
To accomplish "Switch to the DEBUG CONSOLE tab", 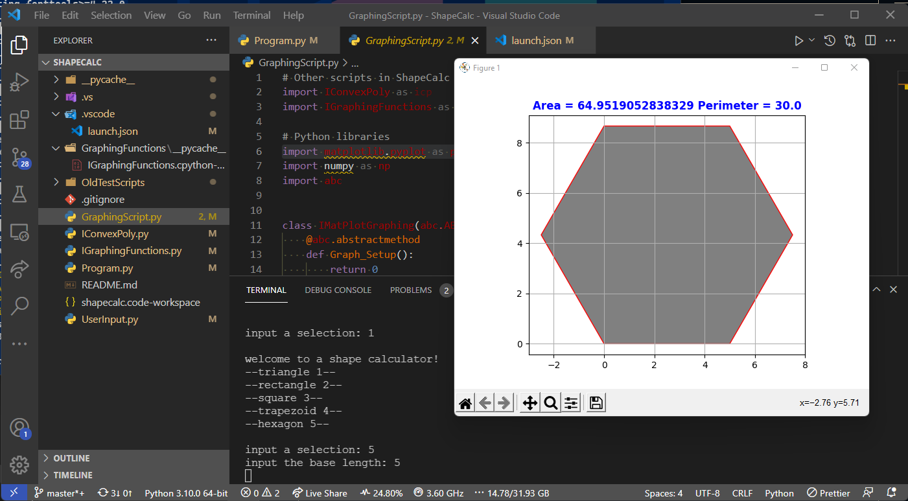I will tap(338, 290).
